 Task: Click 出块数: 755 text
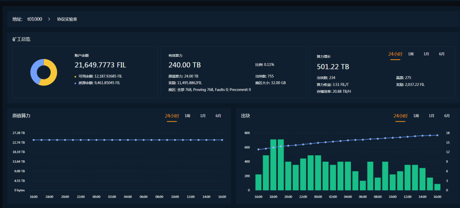(264, 76)
